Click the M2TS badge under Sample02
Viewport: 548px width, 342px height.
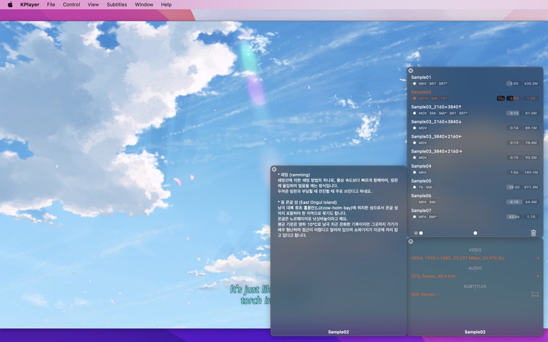[x=423, y=98]
